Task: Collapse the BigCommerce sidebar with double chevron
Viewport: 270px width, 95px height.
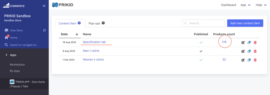Action: pos(44,6)
